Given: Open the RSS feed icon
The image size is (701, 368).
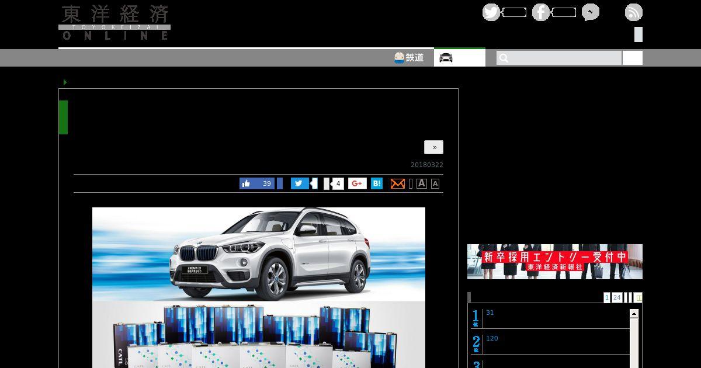Looking at the screenshot, I should click(634, 12).
